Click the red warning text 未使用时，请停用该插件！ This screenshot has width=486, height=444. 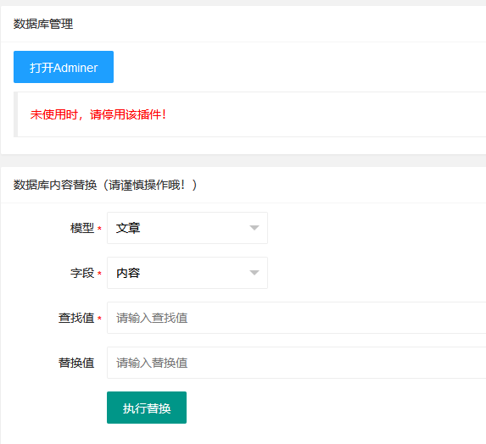click(98, 114)
